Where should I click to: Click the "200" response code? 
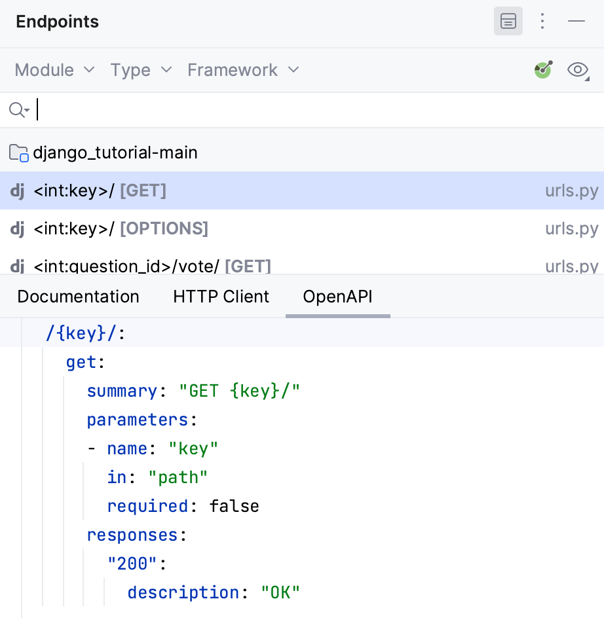coord(132,564)
